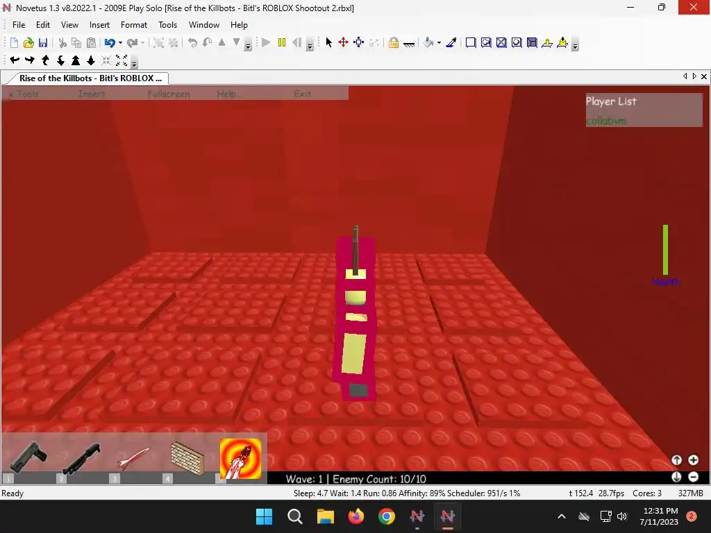Undo the last action with the blue arrow

pyautogui.click(x=109, y=42)
